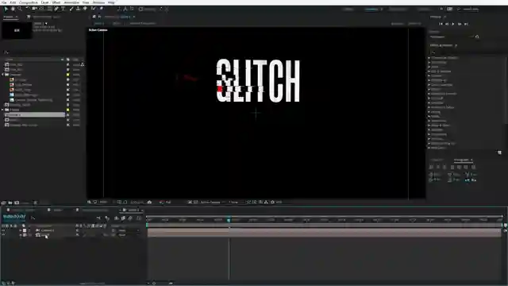508x286 pixels.
Task: Click the current time indicator on timeline ruler
Action: (x=229, y=220)
